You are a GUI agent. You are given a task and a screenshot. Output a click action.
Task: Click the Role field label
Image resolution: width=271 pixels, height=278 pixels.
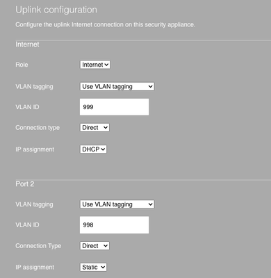pyautogui.click(x=22, y=65)
